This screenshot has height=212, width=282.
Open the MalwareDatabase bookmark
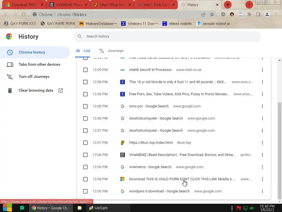(x=98, y=24)
